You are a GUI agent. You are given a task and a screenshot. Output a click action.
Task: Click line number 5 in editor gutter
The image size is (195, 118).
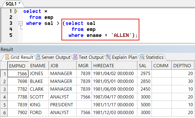click(11, 35)
